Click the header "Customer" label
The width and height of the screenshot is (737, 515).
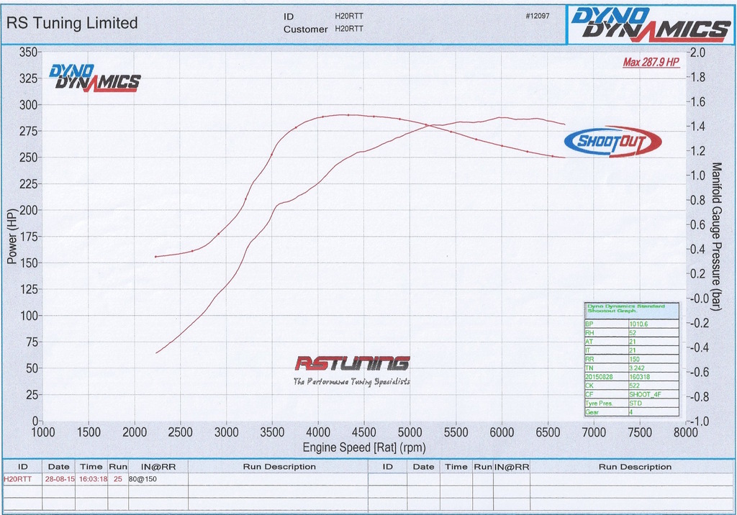(x=305, y=29)
